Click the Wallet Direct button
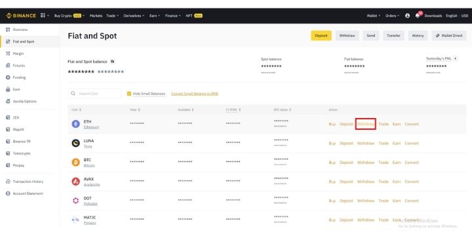 [449, 35]
